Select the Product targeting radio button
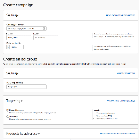The image size is (139, 140). pyautogui.click(x=8, y=110)
